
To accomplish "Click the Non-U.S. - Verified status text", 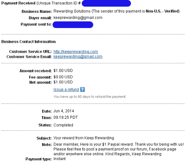I will click(x=162, y=11).
